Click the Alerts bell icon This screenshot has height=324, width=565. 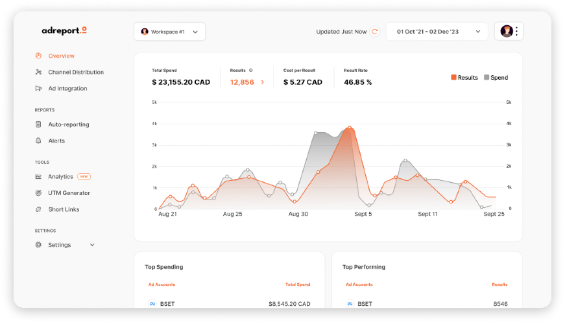point(39,141)
